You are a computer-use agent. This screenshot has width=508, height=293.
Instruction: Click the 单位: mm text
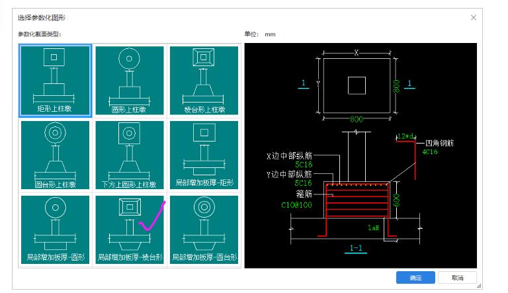pyautogui.click(x=260, y=34)
